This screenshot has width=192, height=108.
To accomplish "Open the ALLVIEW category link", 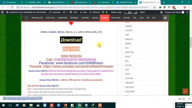I will (129, 31).
